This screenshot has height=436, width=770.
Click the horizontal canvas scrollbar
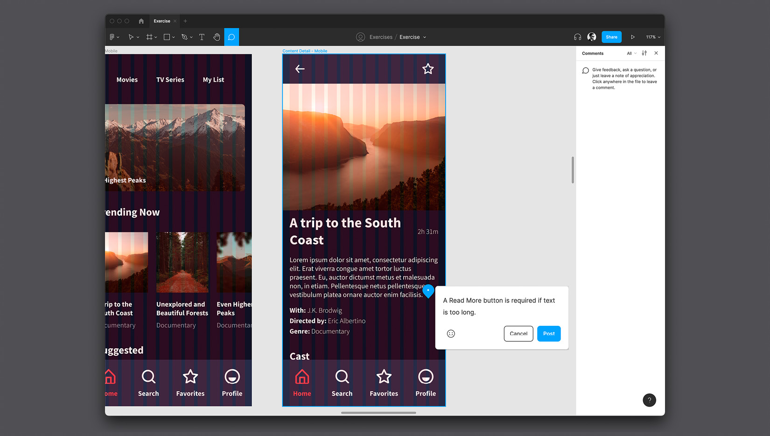tap(378, 413)
